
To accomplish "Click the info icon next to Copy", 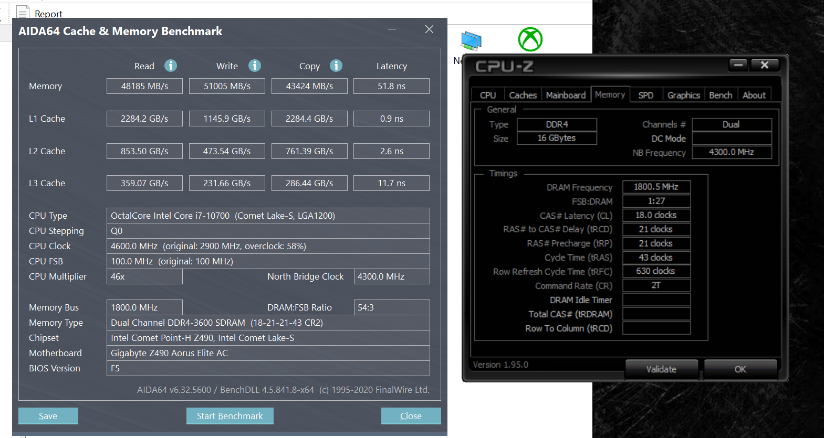I will click(x=336, y=66).
